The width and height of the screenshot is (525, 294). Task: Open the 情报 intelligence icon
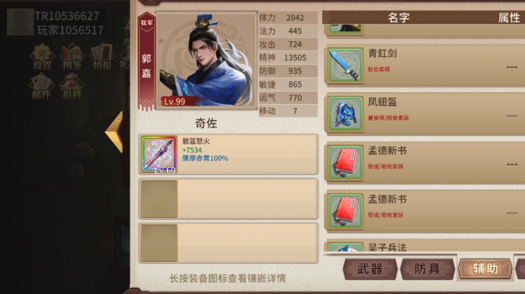tap(102, 56)
